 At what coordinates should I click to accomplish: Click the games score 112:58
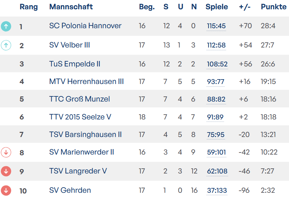click(x=216, y=45)
